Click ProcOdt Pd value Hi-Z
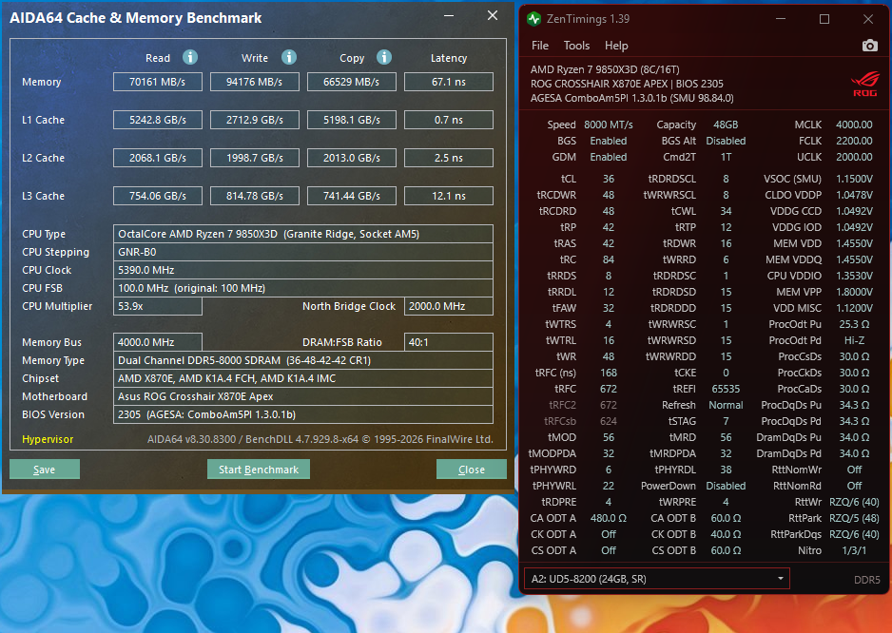The image size is (892, 633). [x=854, y=340]
